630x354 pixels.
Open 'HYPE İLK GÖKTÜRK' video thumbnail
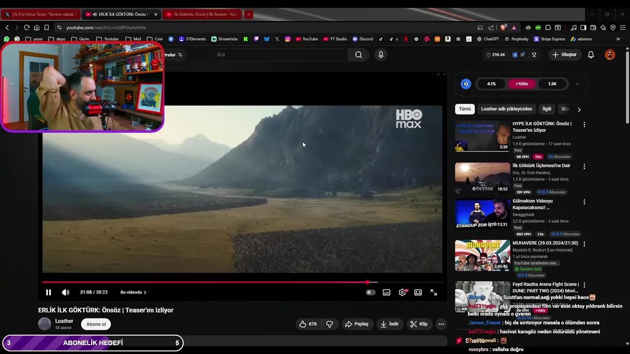click(482, 136)
